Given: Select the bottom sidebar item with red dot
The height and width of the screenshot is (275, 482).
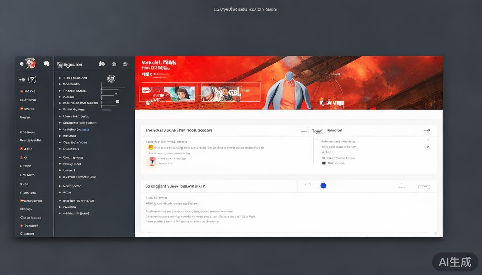Looking at the screenshot, I should 29,226.
